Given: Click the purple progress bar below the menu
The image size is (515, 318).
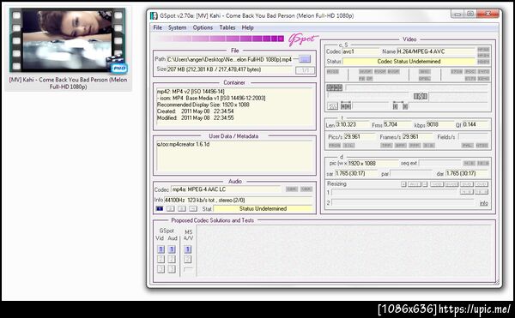Looking at the screenshot, I should (x=219, y=39).
